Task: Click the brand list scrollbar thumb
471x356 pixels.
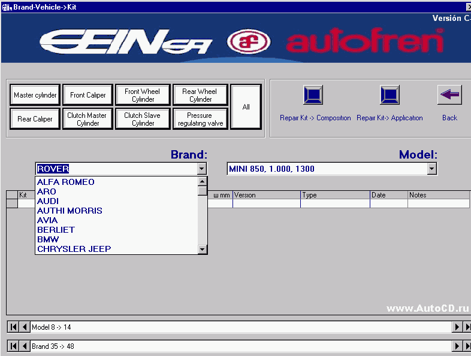Action: pos(203,191)
